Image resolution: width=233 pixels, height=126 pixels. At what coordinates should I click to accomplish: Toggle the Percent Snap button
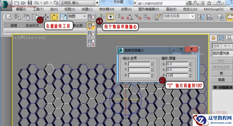click(x=138, y=17)
